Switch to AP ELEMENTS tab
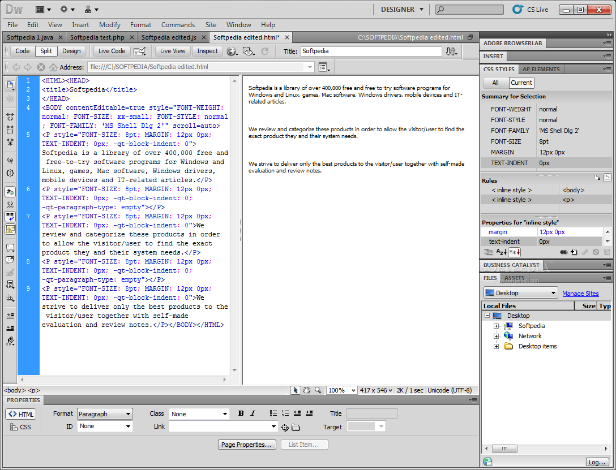Image resolution: width=616 pixels, height=470 pixels. [541, 70]
